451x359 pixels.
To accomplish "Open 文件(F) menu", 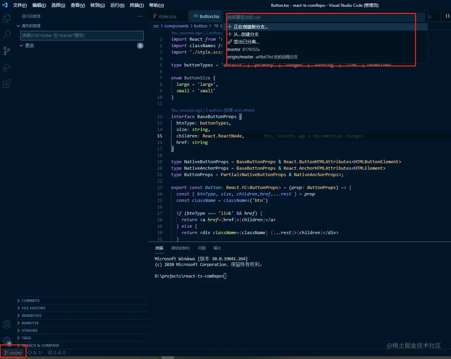I will coord(20,5).
